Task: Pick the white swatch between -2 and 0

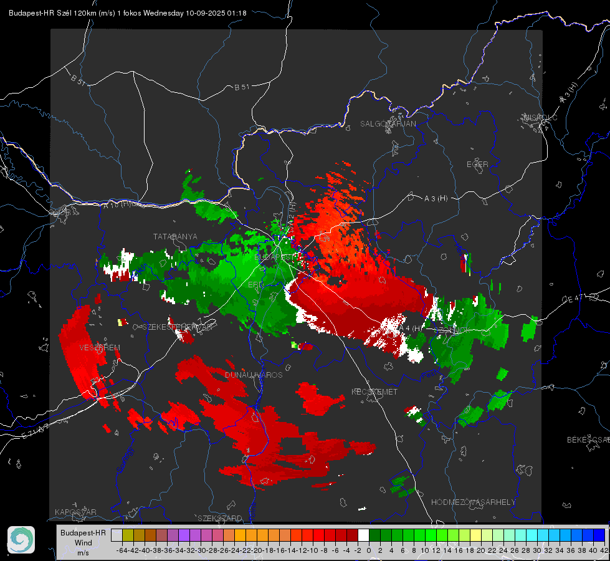Action: [363, 535]
